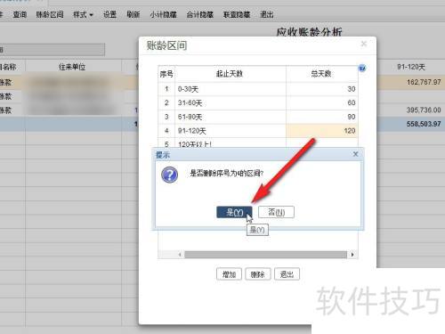Click the 是(Y) button in the prompt
The width and height of the screenshot is (445, 334).
[234, 212]
